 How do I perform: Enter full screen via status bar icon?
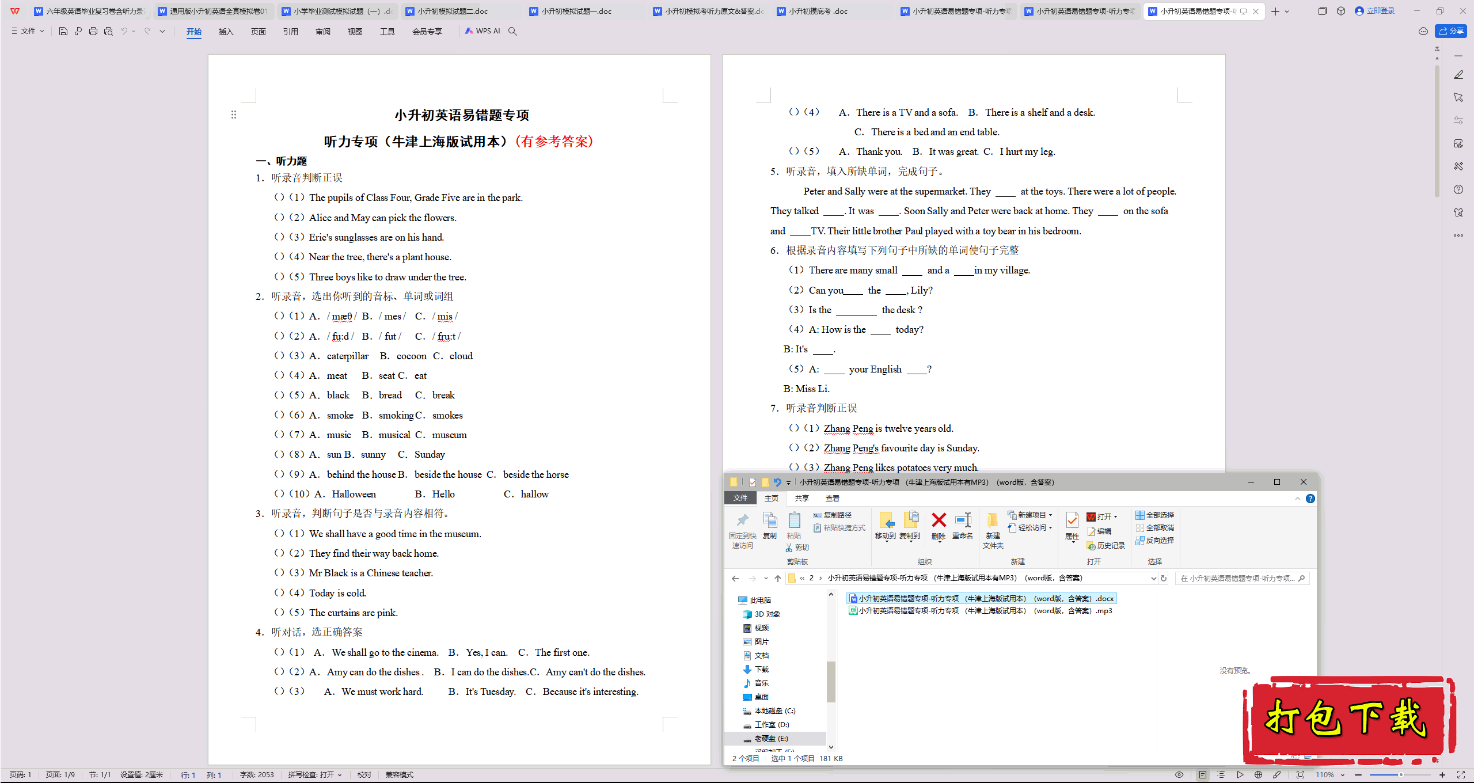tap(1461, 775)
